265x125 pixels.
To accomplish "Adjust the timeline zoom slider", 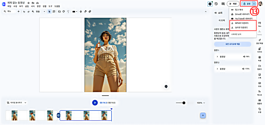I will coord(184,103).
